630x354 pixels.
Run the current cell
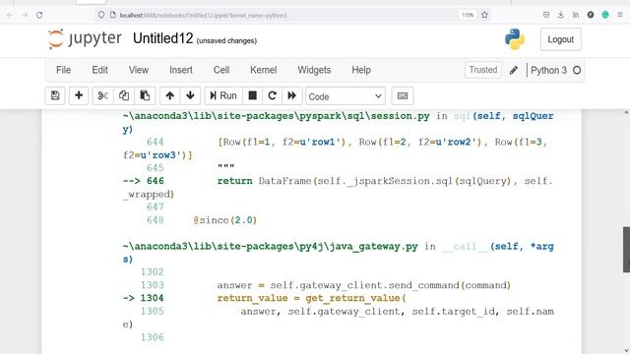[223, 96]
